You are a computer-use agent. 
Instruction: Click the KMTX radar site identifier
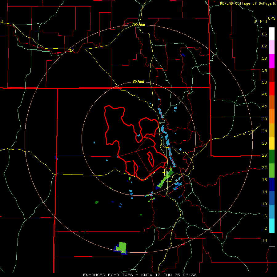coord(147,275)
